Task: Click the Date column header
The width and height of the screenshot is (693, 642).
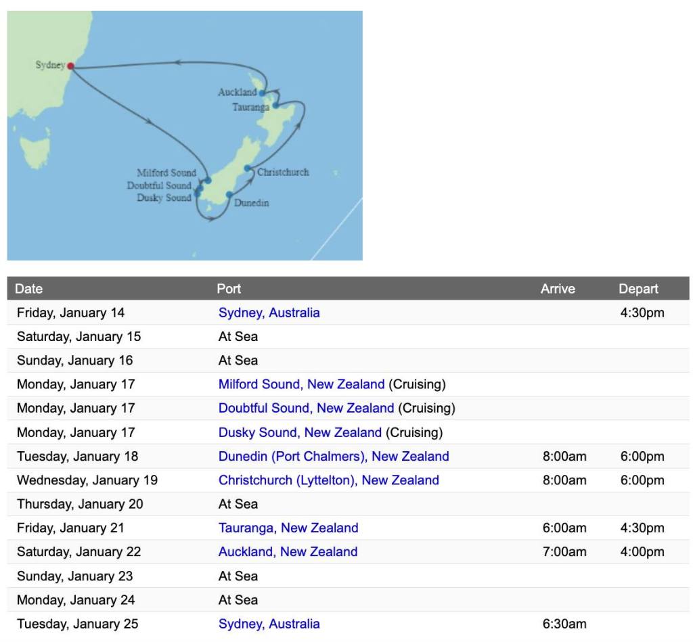Action: [x=29, y=289]
